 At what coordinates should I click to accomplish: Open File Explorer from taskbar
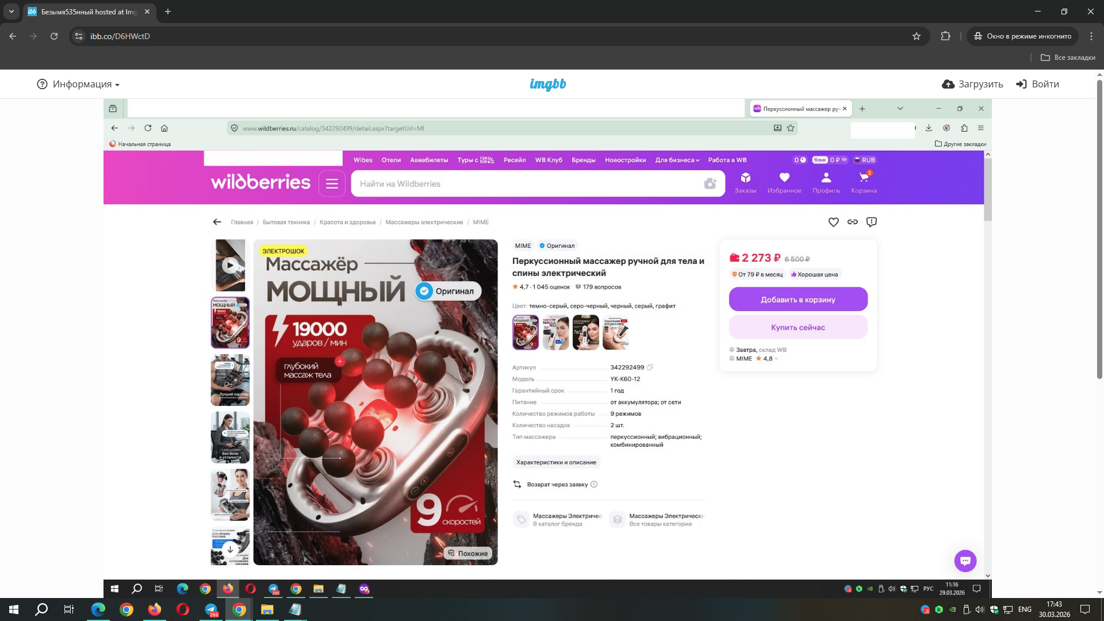pyautogui.click(x=267, y=609)
